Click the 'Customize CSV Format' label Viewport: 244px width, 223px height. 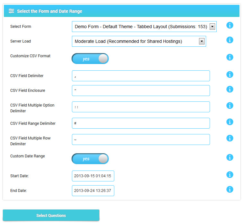point(30,56)
